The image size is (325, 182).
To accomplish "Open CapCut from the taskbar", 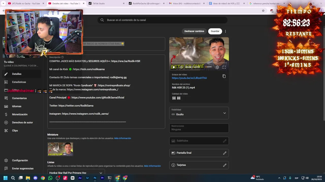I will 73,178.
